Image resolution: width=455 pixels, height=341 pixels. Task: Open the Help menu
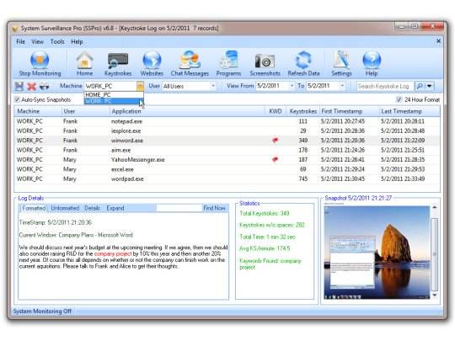[77, 42]
